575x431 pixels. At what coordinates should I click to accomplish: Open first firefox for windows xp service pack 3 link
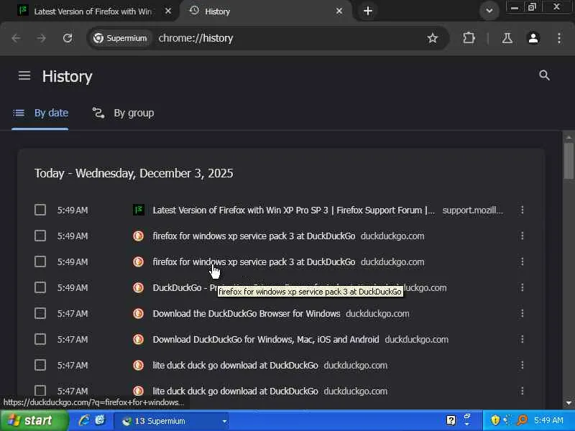pos(254,236)
